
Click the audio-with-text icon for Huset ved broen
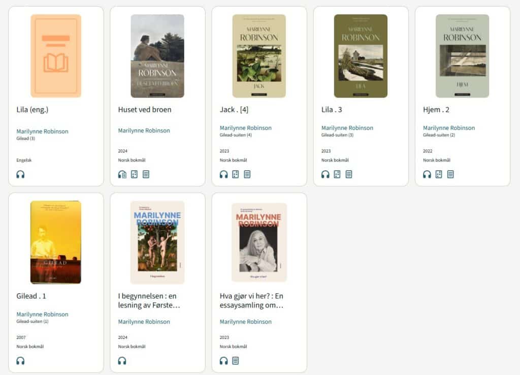click(122, 174)
